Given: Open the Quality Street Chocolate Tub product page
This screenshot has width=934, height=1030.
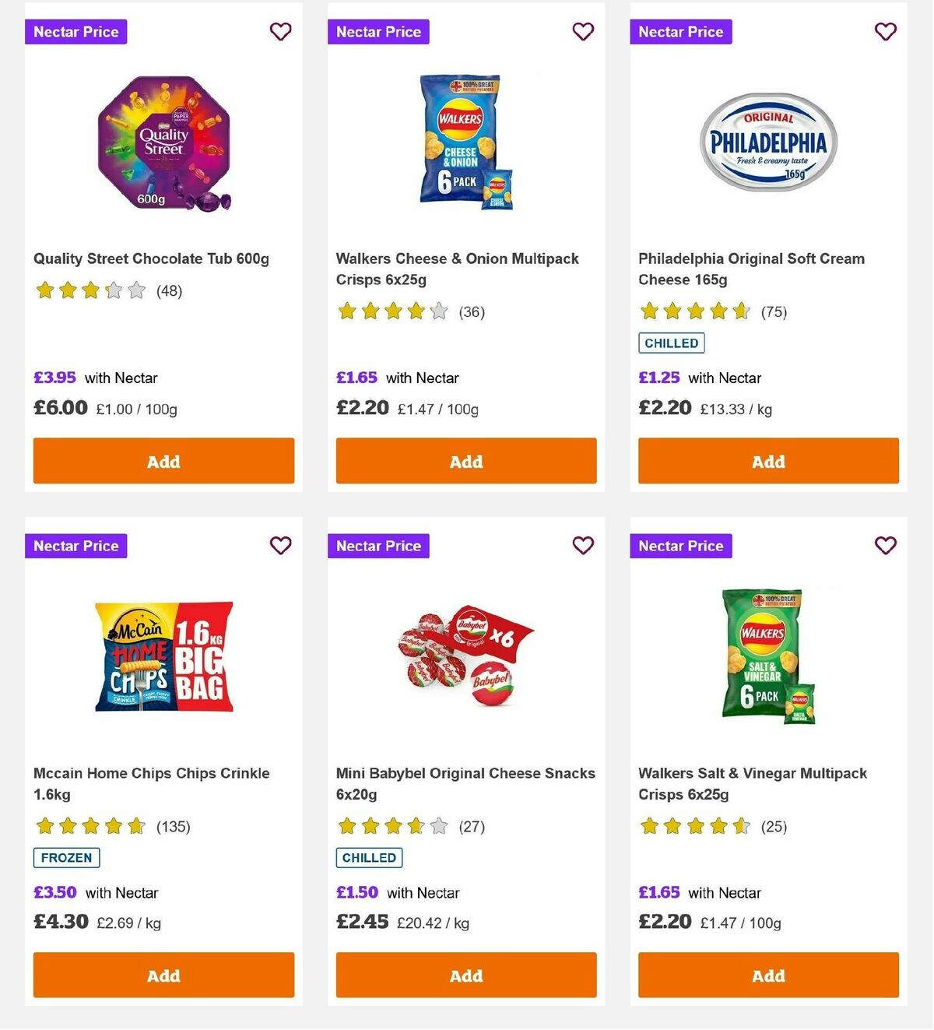Looking at the screenshot, I should (x=151, y=258).
